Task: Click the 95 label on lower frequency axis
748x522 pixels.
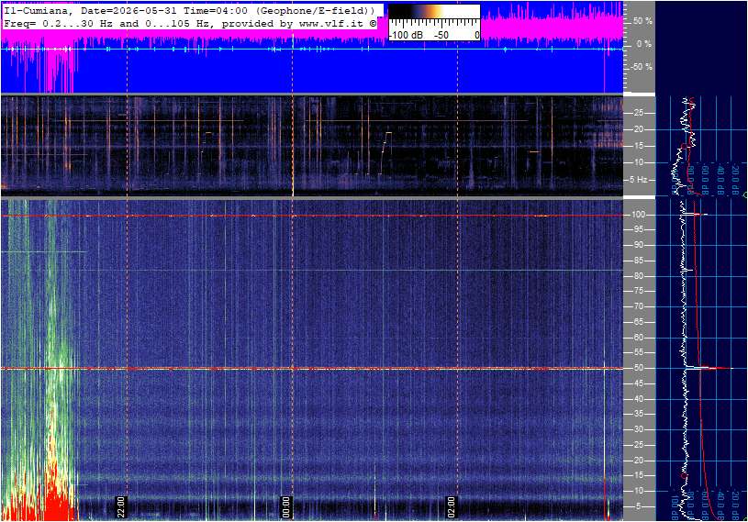Action: [x=638, y=229]
